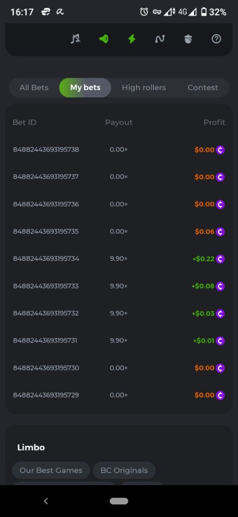Open the Contest tab
Viewport: 238px width, 517px height.
click(203, 87)
